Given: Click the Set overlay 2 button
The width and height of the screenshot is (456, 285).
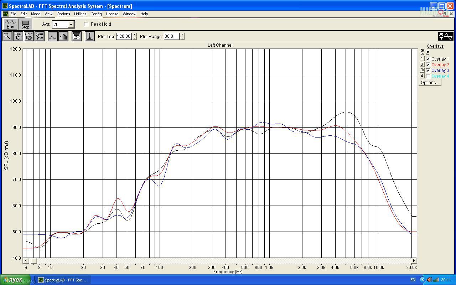Looking at the screenshot, I should (x=422, y=65).
